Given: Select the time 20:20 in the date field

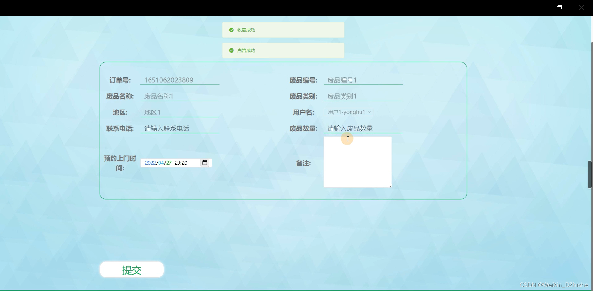Looking at the screenshot, I should [x=181, y=163].
